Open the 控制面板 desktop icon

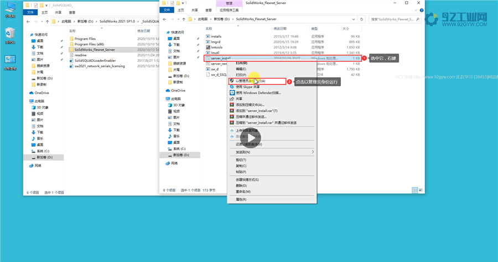(10, 62)
